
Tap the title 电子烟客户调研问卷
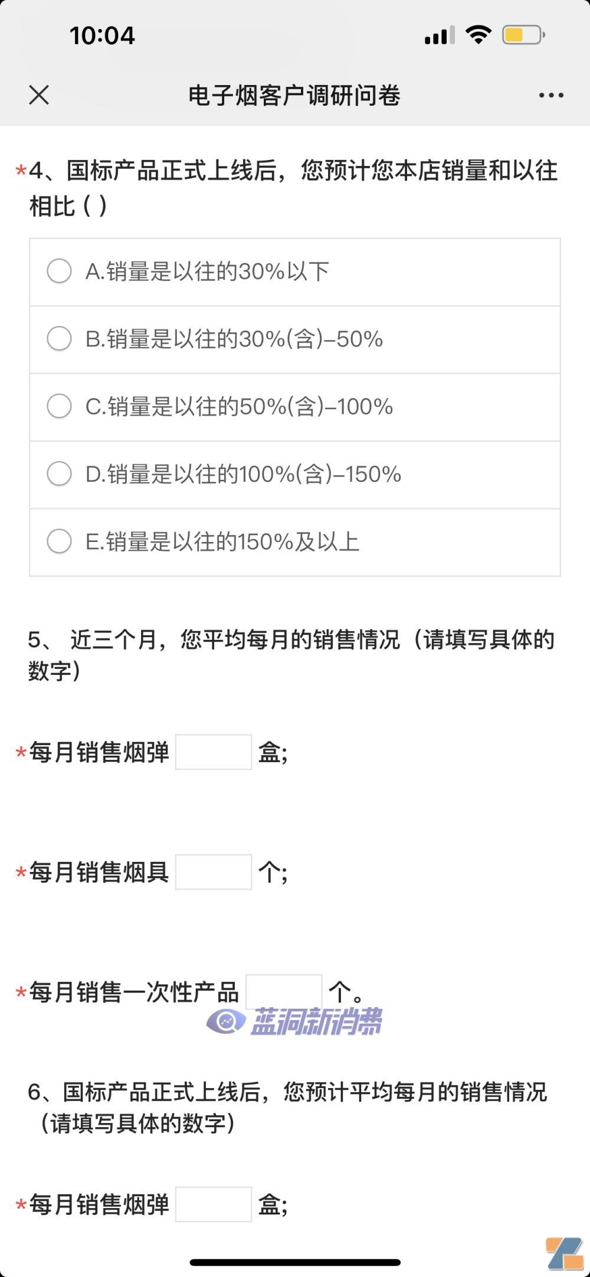[x=294, y=96]
